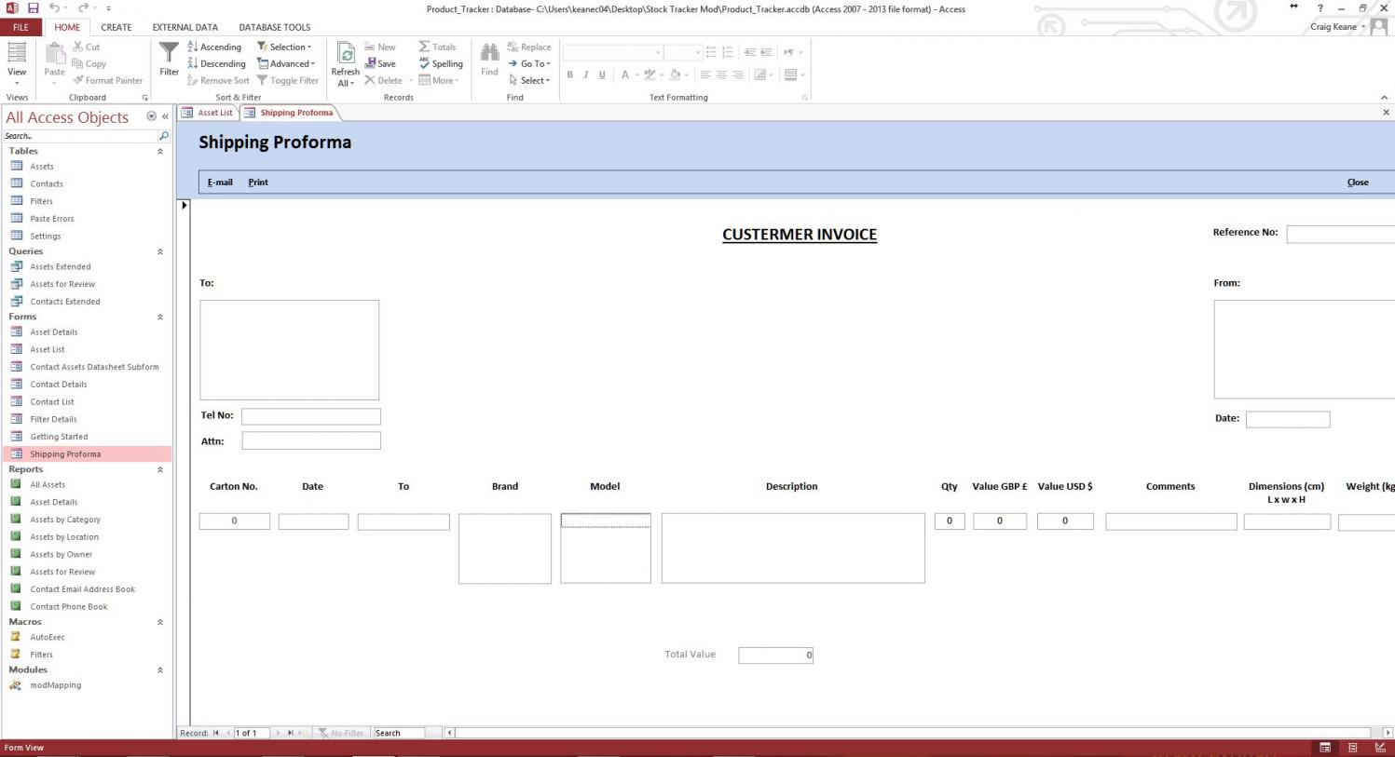This screenshot has height=757, width=1395.
Task: Click the Print link on the form
Action: 258,182
